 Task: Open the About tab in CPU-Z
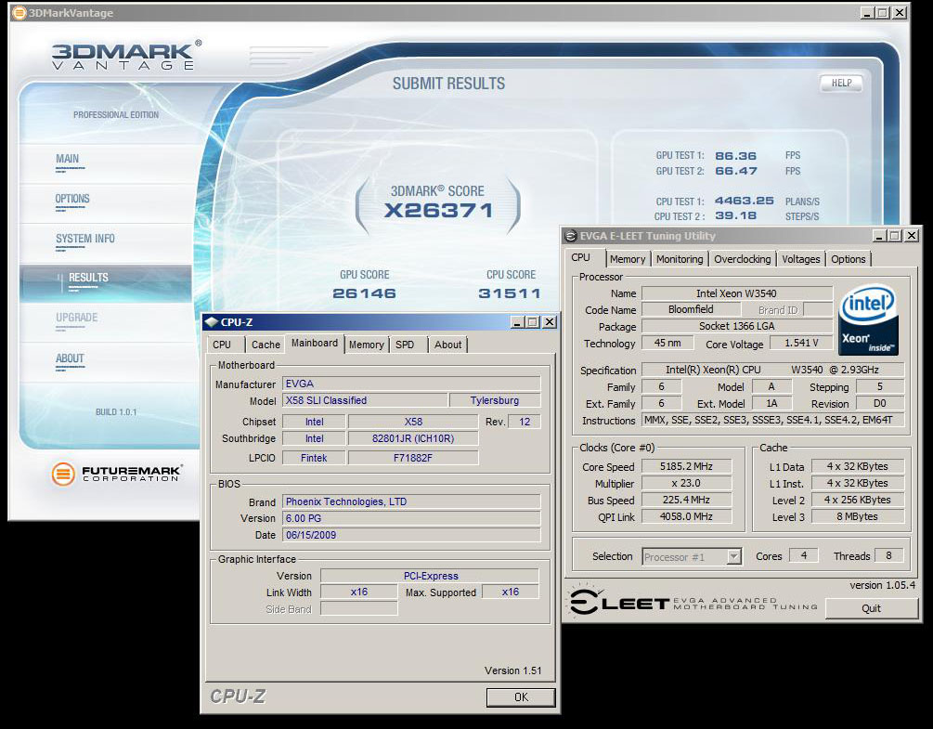(x=447, y=345)
